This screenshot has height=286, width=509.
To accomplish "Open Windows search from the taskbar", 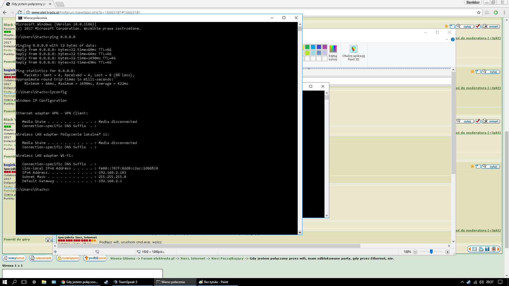I will 14,282.
